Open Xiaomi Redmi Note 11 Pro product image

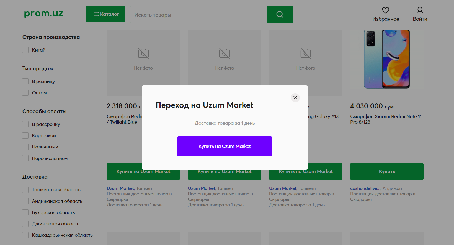(387, 59)
